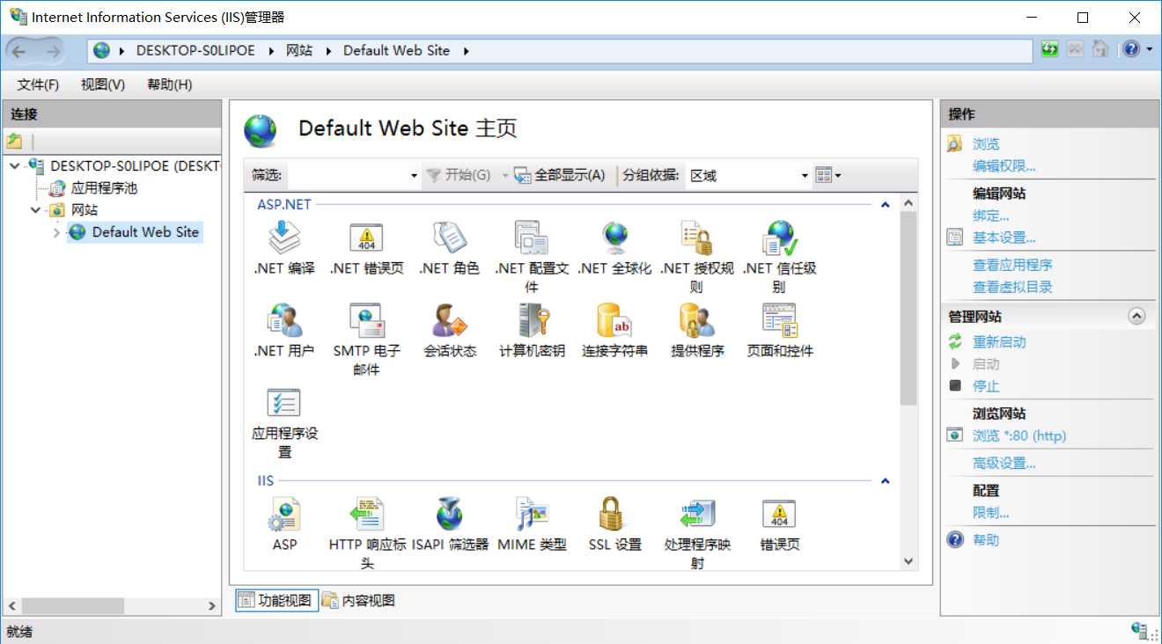
Task: Open the 帮助(H) menu
Action: pyautogui.click(x=170, y=84)
